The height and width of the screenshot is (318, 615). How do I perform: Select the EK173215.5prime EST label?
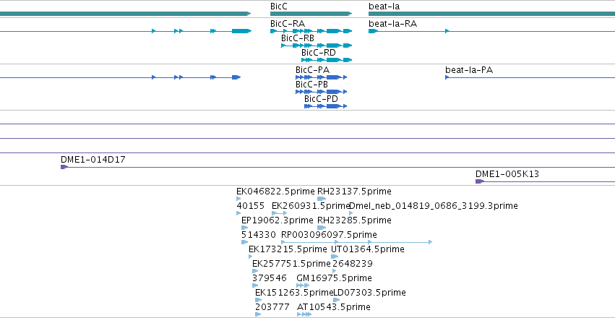288,249
